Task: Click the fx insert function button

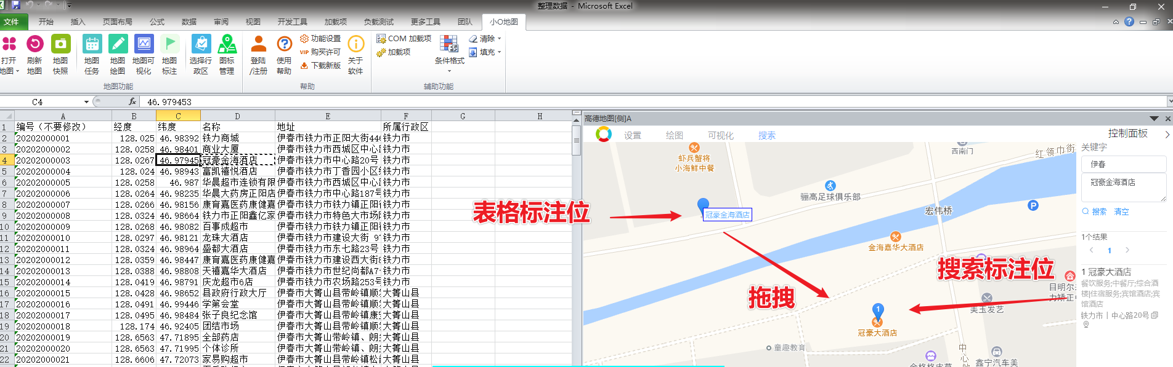Action: tap(132, 101)
